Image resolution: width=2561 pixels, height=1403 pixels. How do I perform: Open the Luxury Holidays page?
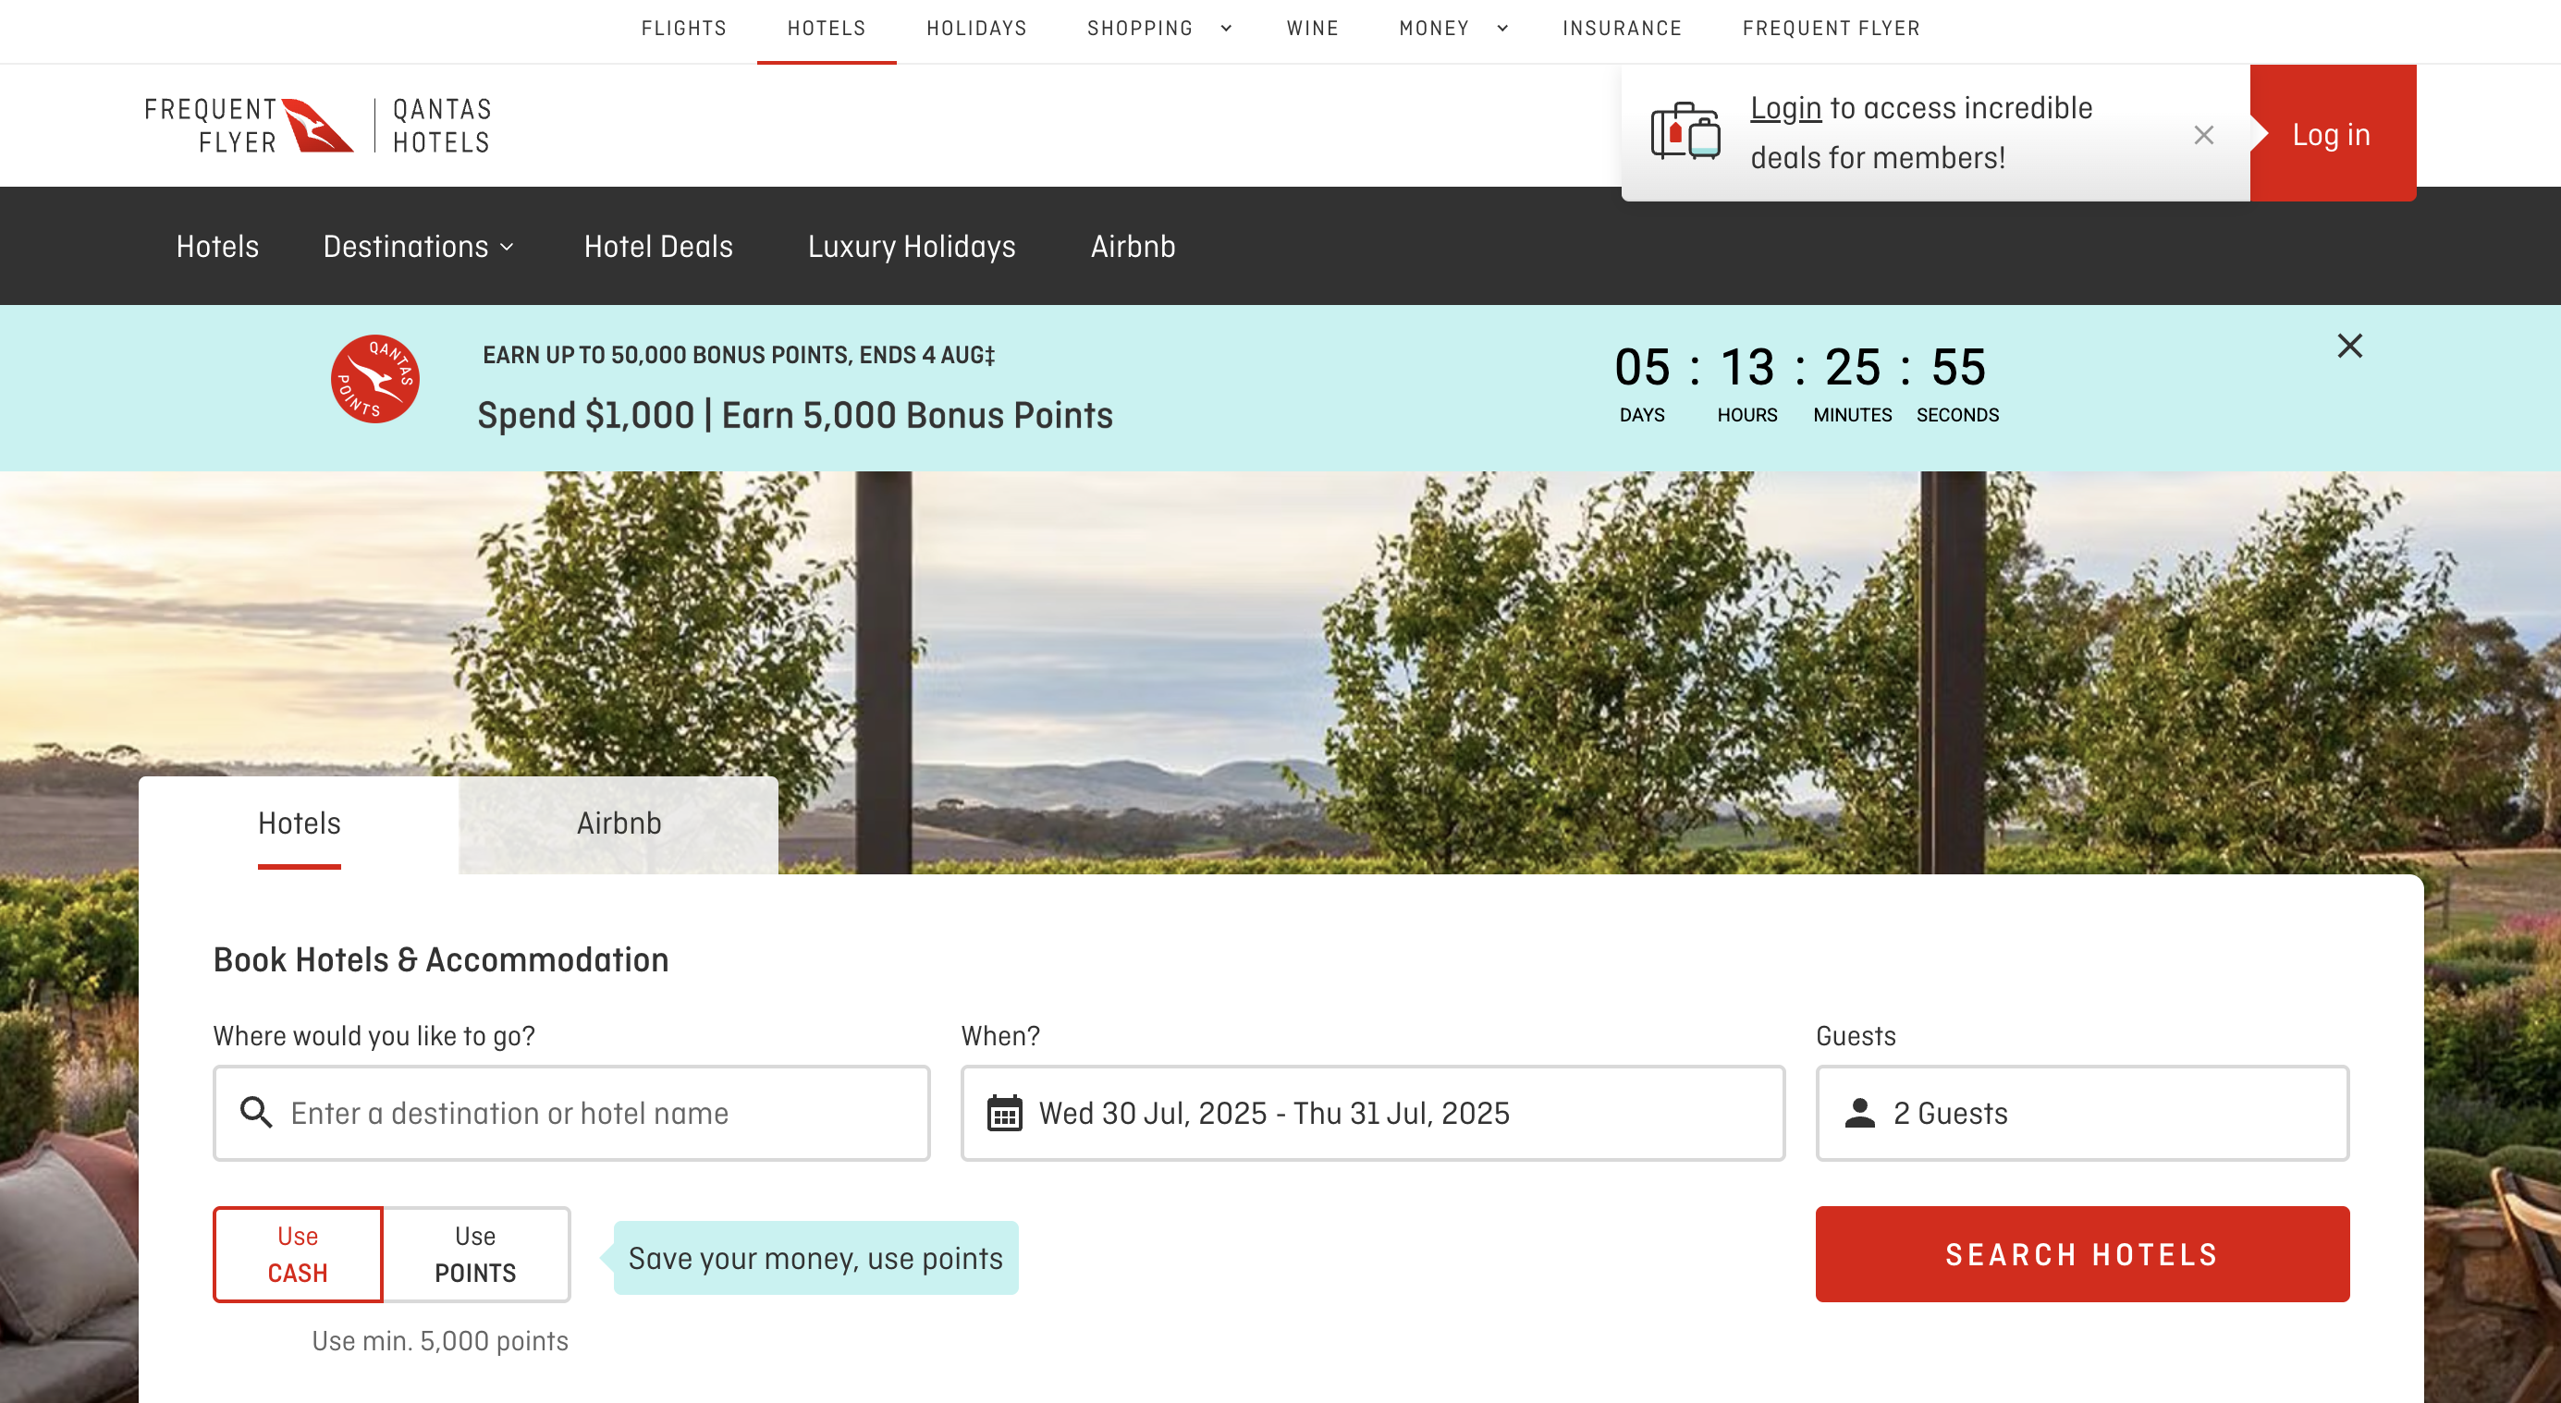912,247
